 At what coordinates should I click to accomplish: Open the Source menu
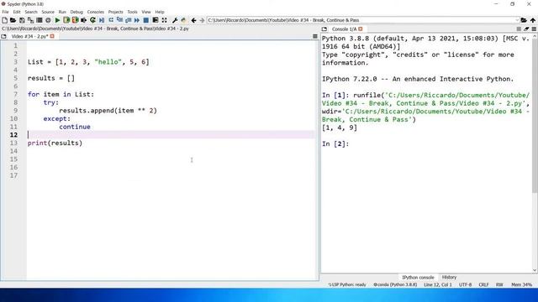point(48,12)
